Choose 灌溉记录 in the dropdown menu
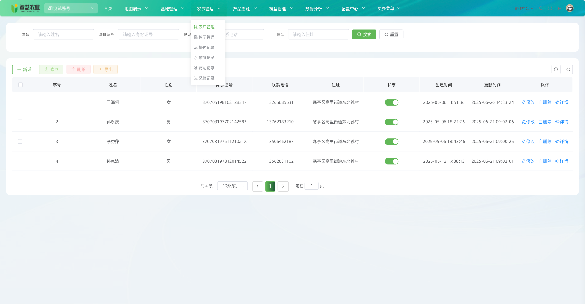This screenshot has width=585, height=304. point(206,58)
